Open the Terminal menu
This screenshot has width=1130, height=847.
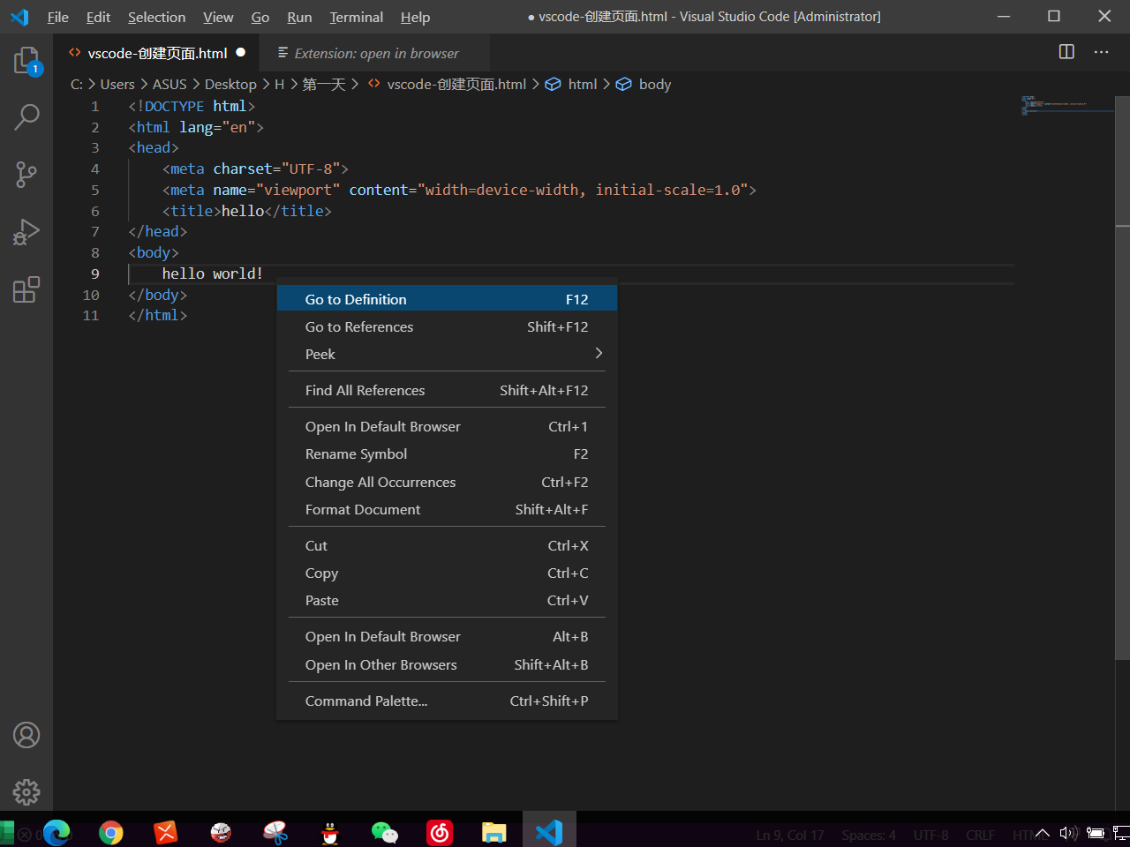(x=357, y=17)
